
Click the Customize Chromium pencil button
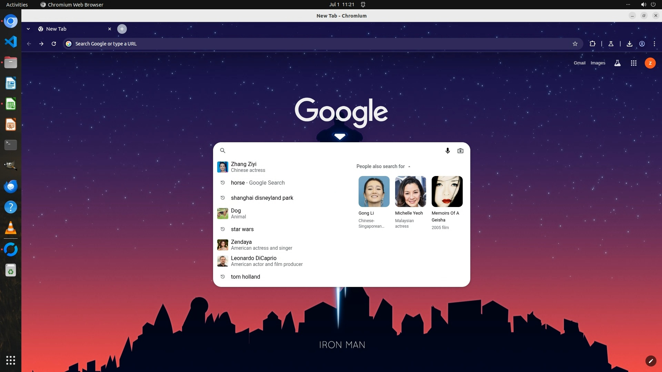(x=651, y=361)
